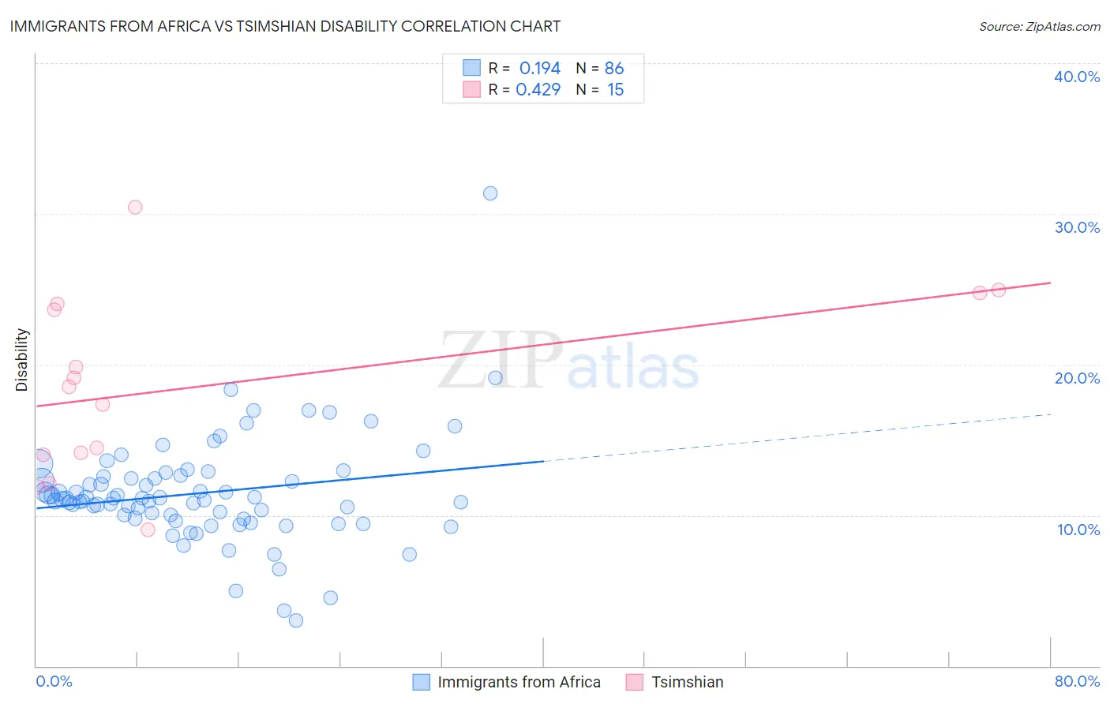Click the pink data point near 9%
Viewport: 1110px width, 704px height.
pyautogui.click(x=148, y=530)
